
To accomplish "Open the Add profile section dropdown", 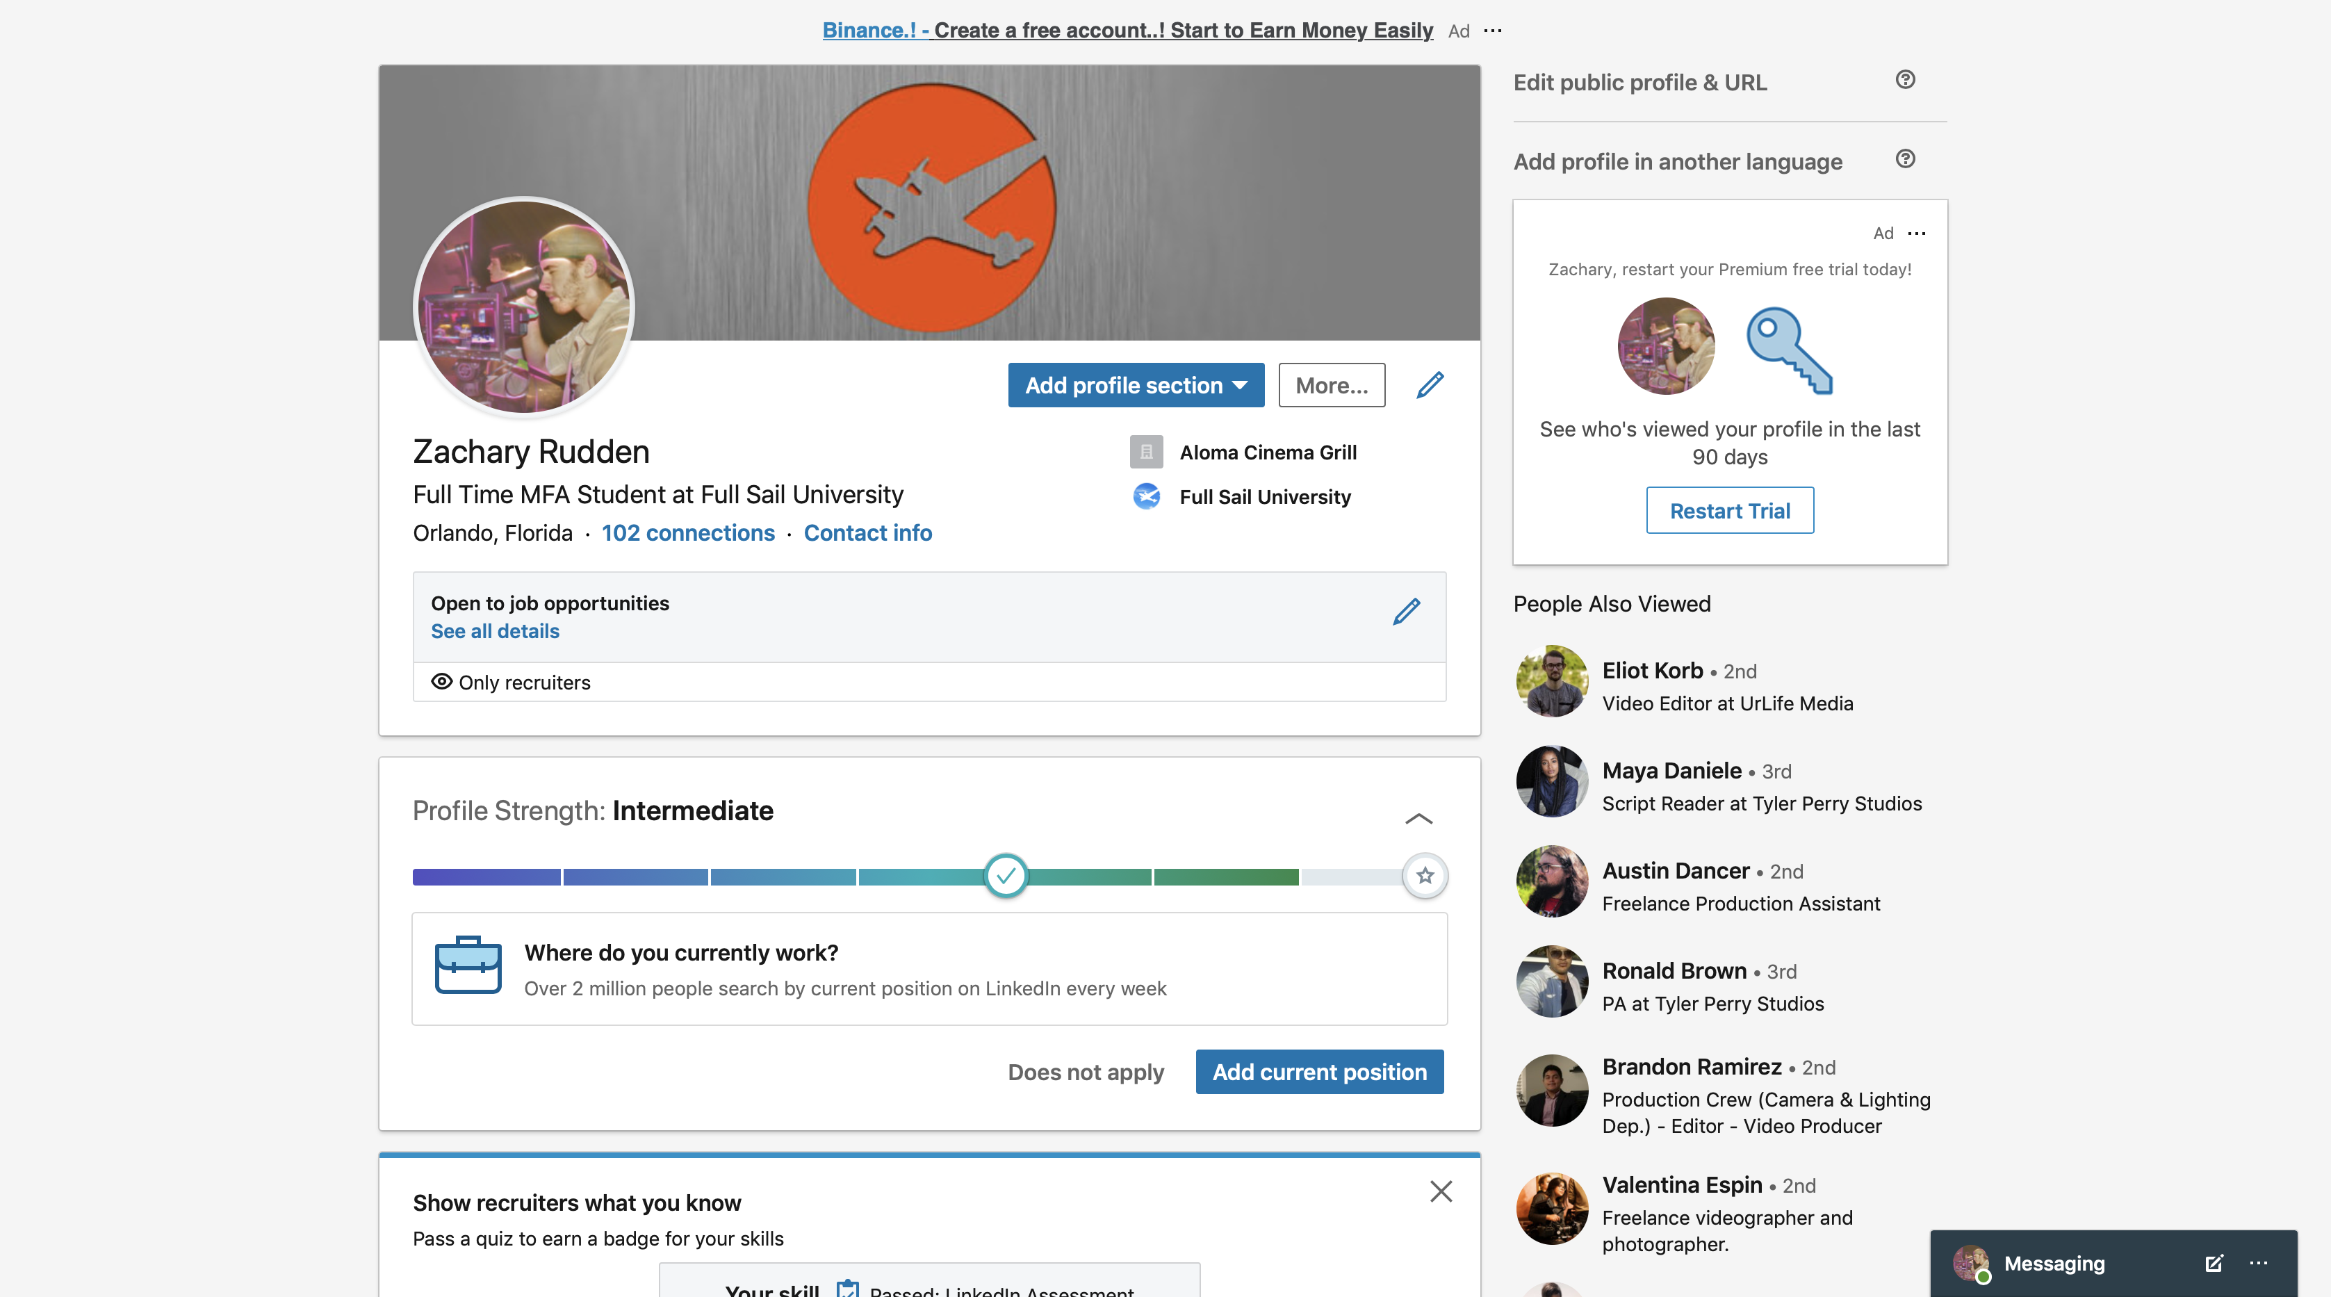I will click(x=1136, y=386).
